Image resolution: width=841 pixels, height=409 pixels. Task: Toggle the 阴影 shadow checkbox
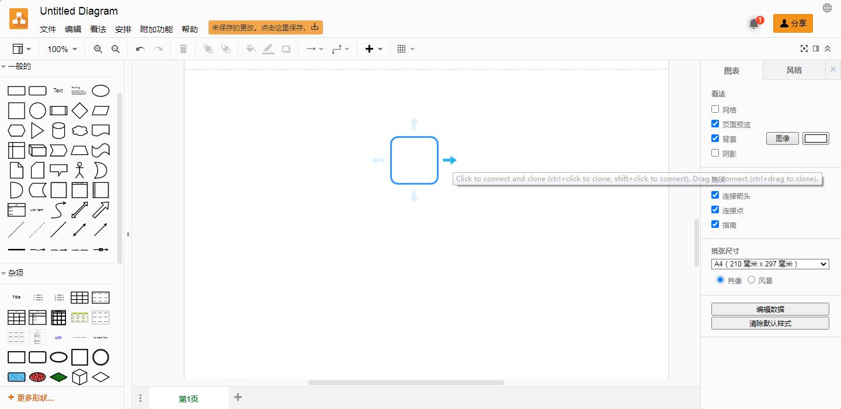pos(715,153)
